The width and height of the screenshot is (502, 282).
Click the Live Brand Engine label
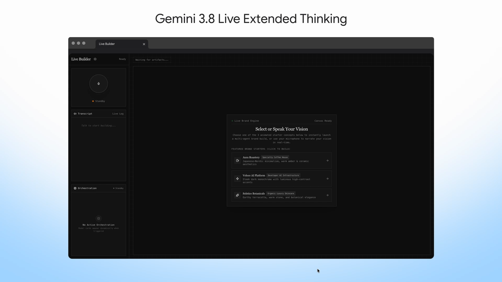245,121
